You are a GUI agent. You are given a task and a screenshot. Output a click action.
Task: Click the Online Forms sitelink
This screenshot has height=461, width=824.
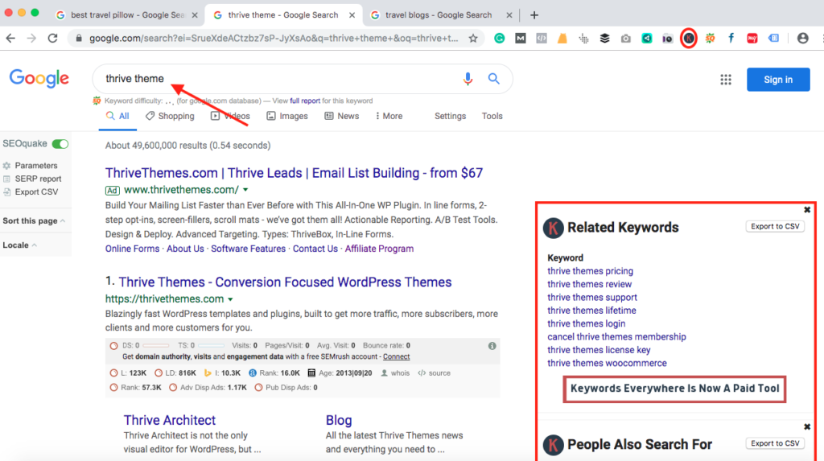(132, 249)
